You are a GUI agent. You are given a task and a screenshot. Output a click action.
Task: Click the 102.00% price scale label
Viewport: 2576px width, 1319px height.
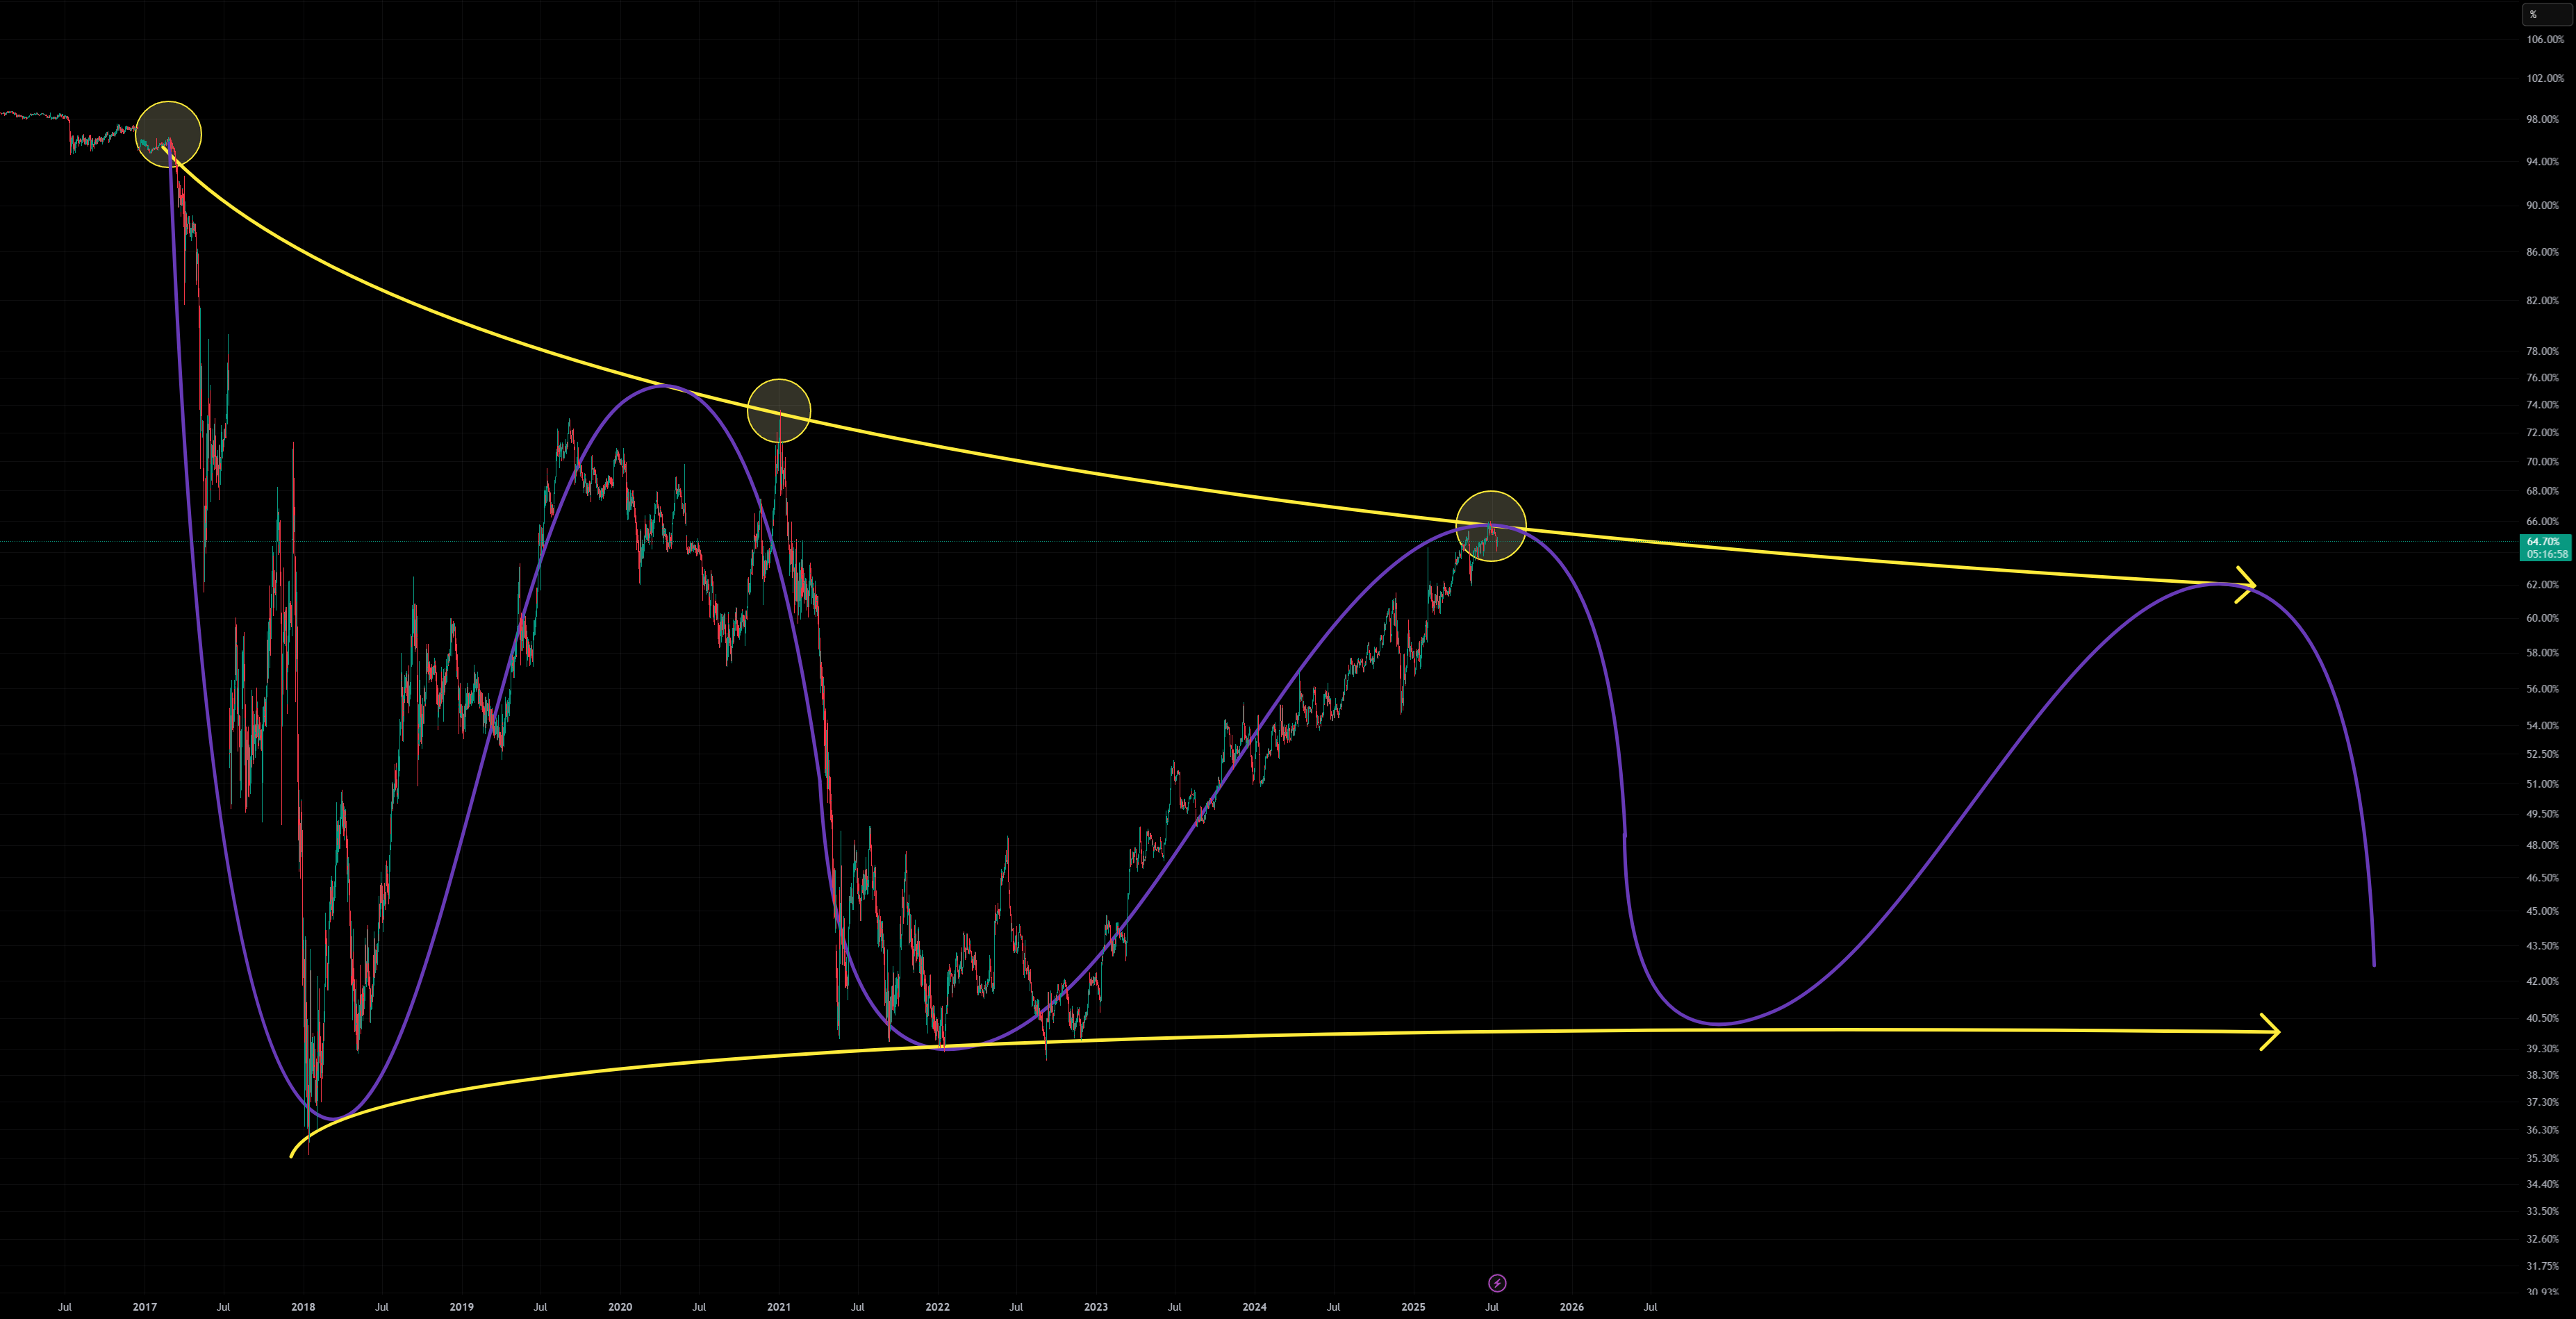(2545, 78)
